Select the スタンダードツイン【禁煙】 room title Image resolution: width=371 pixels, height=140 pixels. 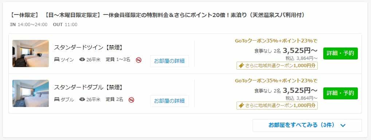(89, 48)
